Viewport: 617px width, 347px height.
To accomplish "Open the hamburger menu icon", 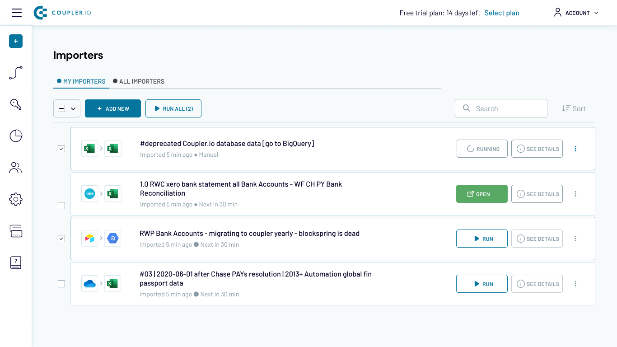I will pos(17,13).
